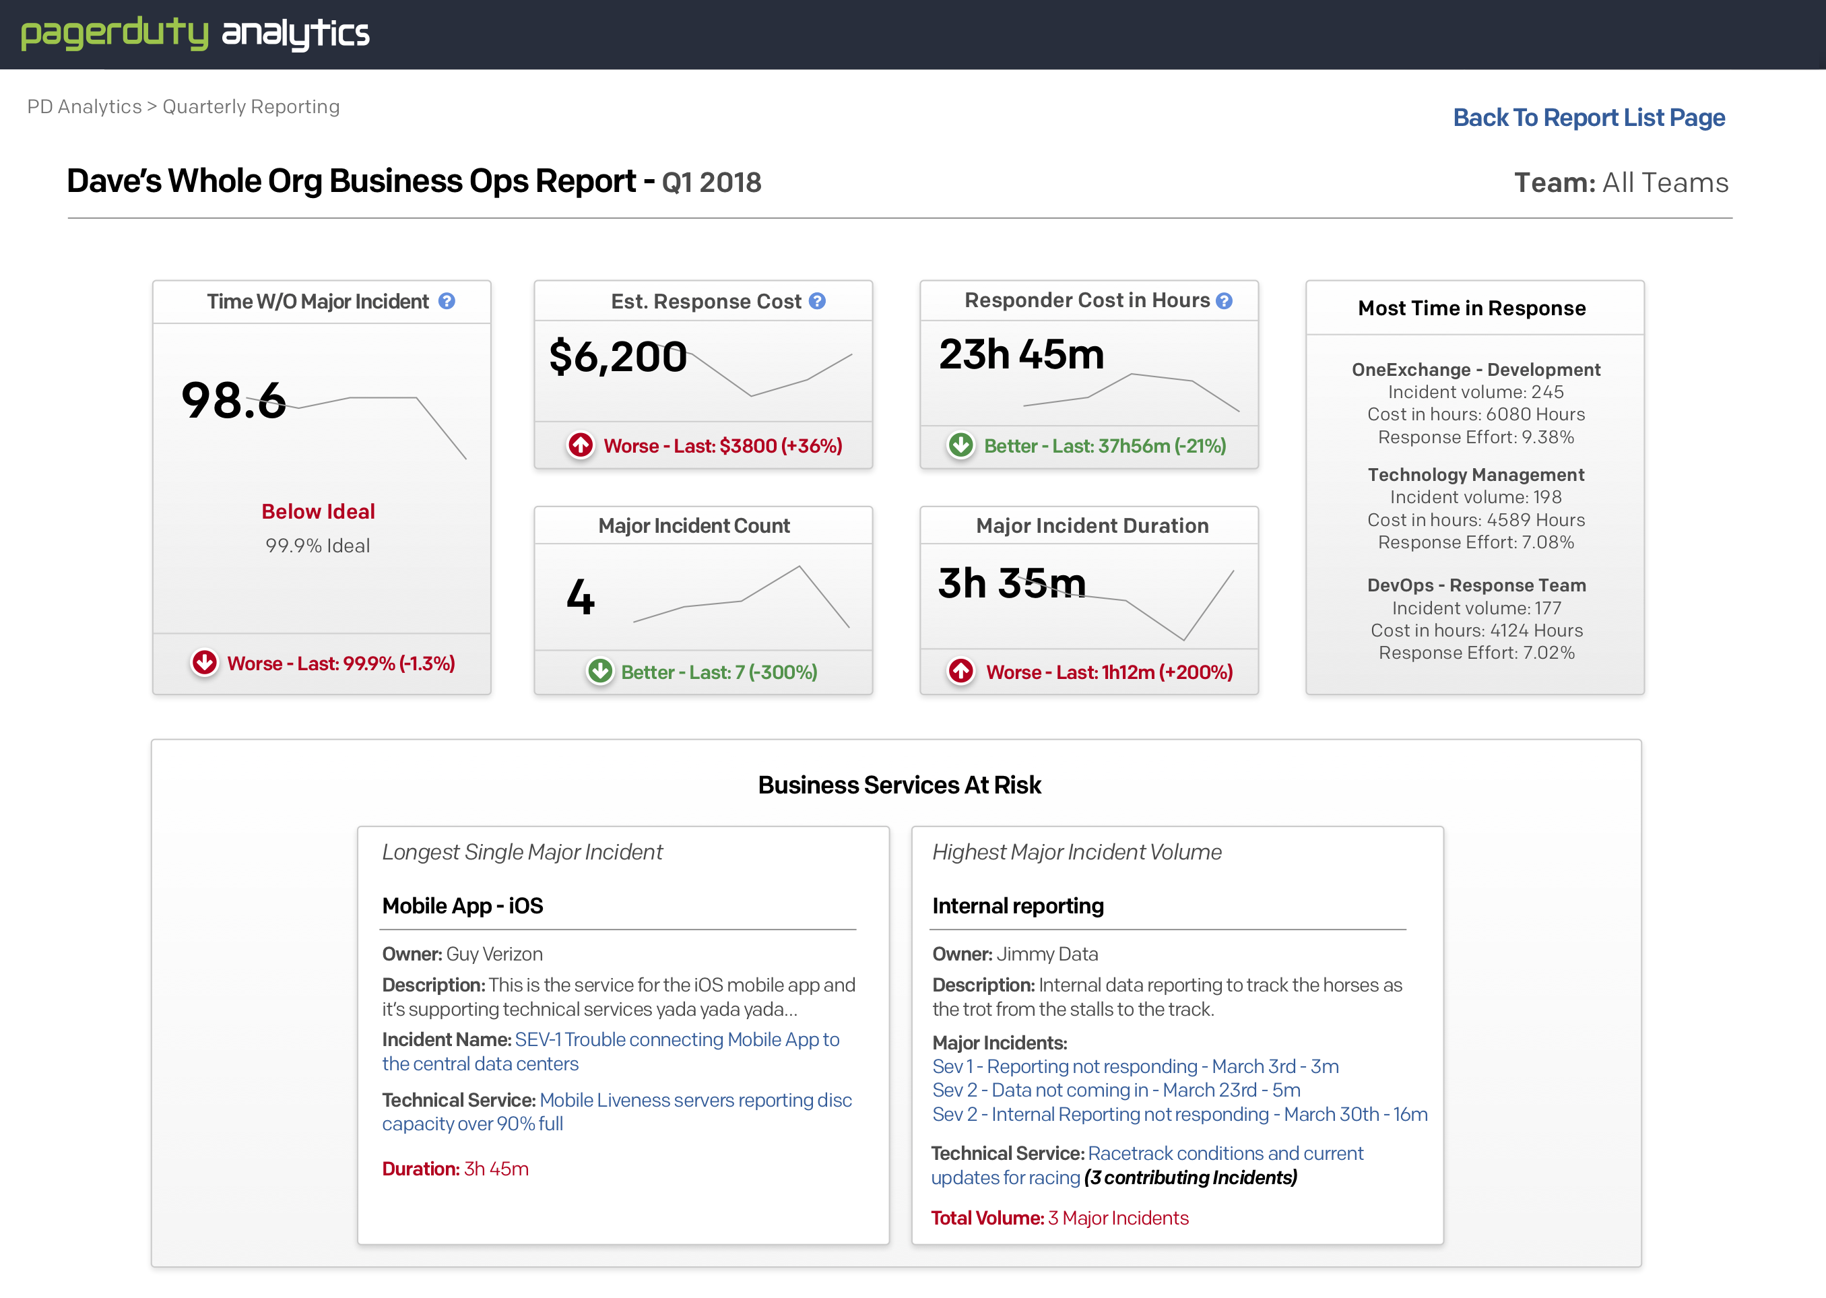Open Sev 2 Internal Reporting not responding link
Screen dimensions: 1826x1298
(x=1179, y=1114)
